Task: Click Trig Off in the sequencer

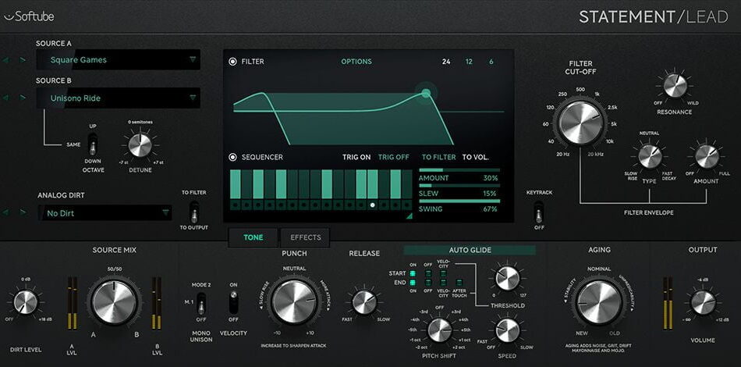Action: coord(393,157)
